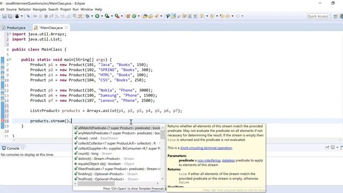
Task: Open the External Tools dropdown arrow
Action: point(122,16)
